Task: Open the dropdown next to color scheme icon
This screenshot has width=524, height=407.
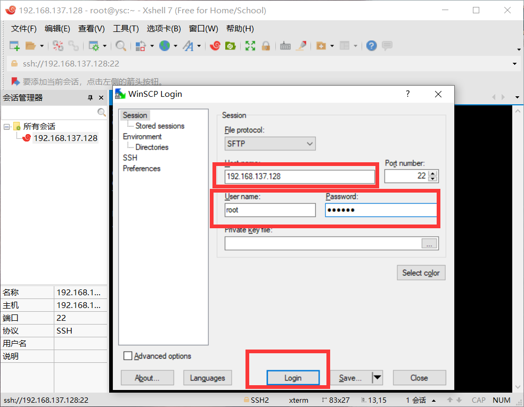Action: pyautogui.click(x=152, y=46)
